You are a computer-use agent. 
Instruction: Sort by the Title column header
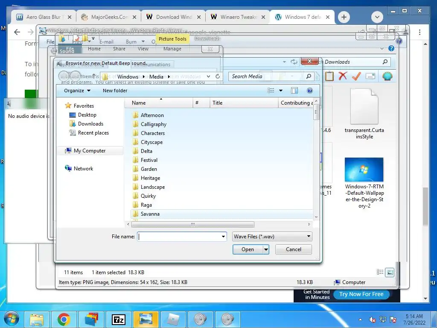coord(244,102)
